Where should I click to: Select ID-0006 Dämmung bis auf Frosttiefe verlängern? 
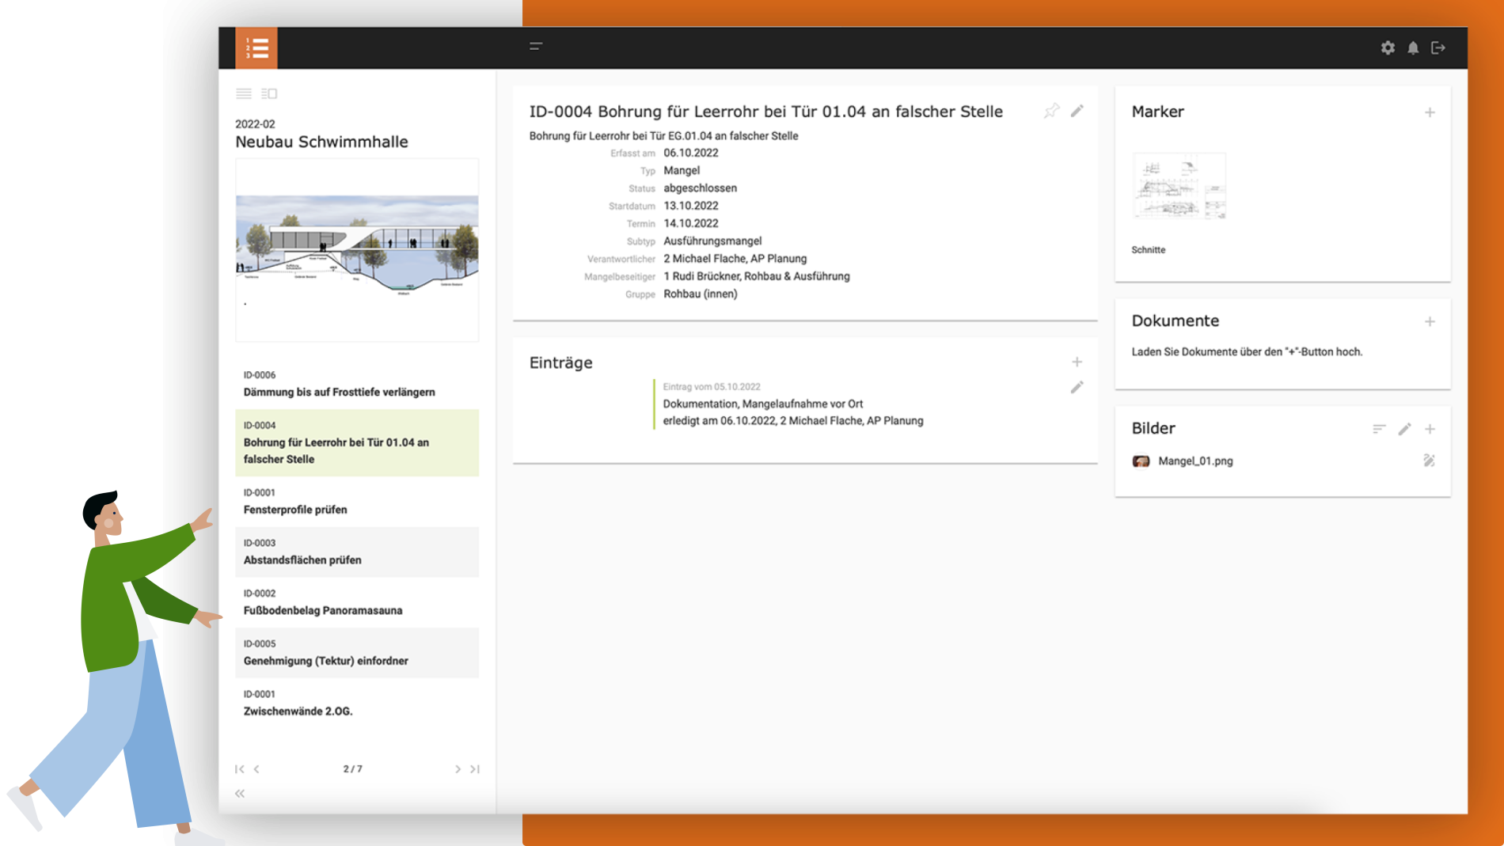(x=357, y=384)
